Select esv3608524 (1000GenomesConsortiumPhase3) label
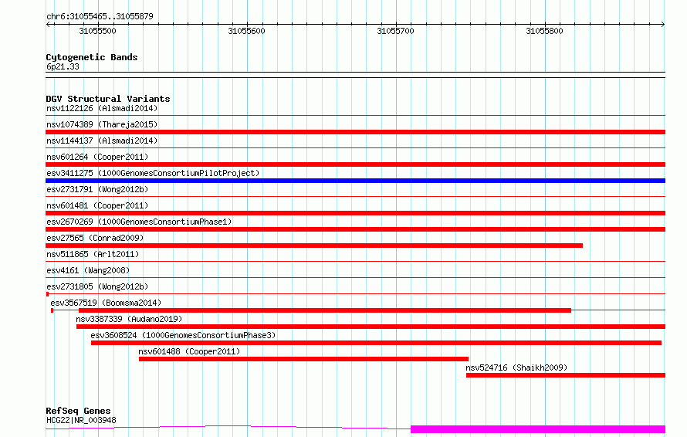Screen dimensions: 687x437 pyautogui.click(x=183, y=335)
